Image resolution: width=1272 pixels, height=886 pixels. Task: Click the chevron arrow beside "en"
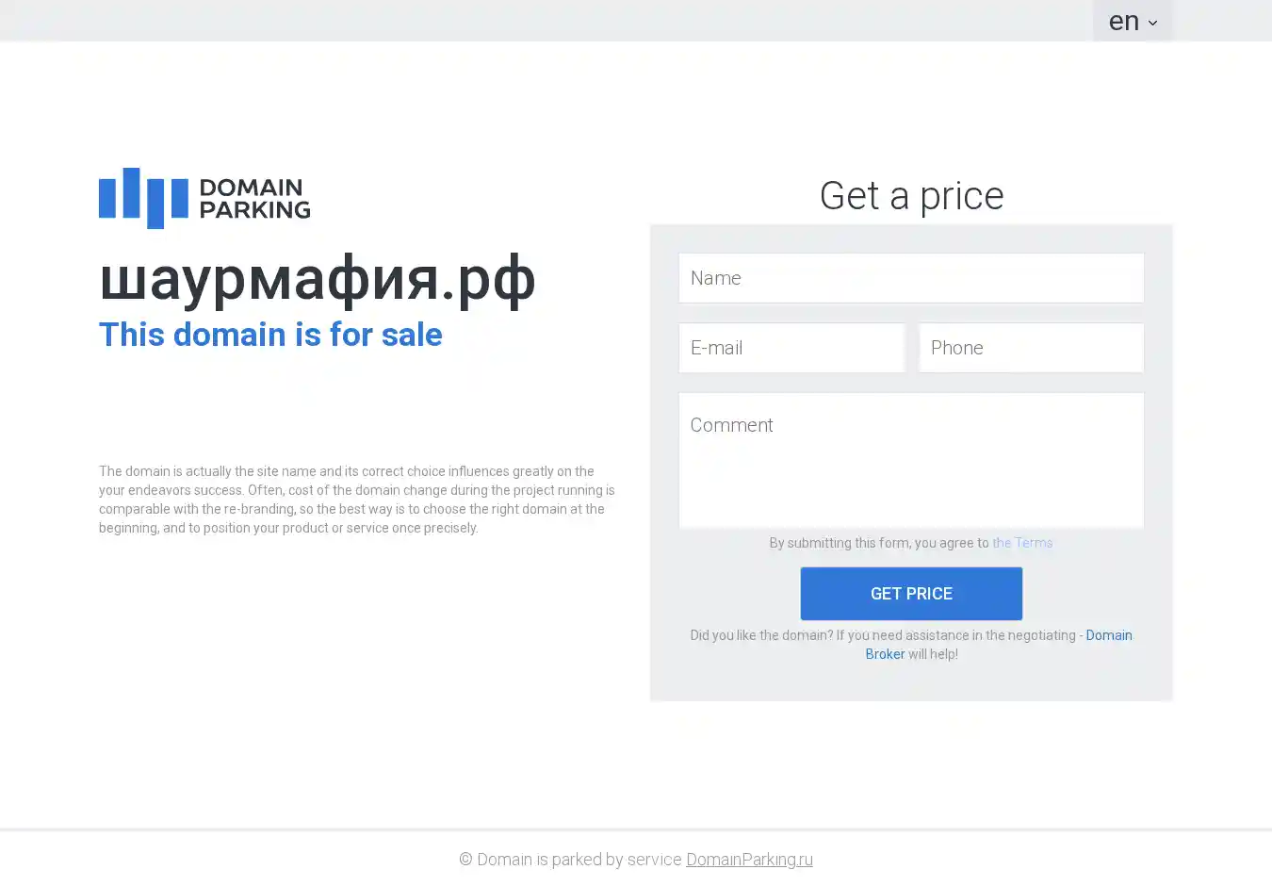[1152, 23]
